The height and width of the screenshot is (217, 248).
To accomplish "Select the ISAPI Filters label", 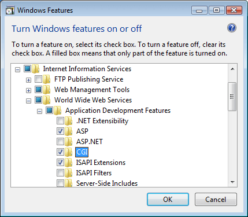I will (94, 173).
